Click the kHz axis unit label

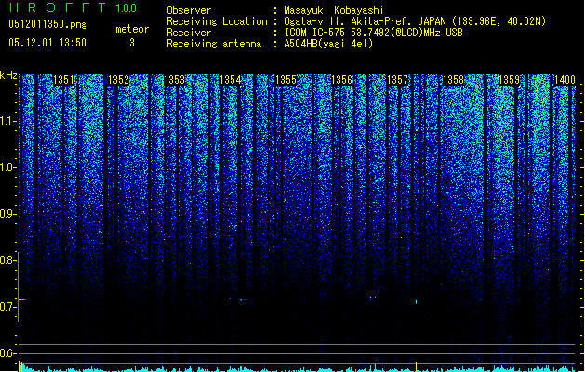click(8, 75)
